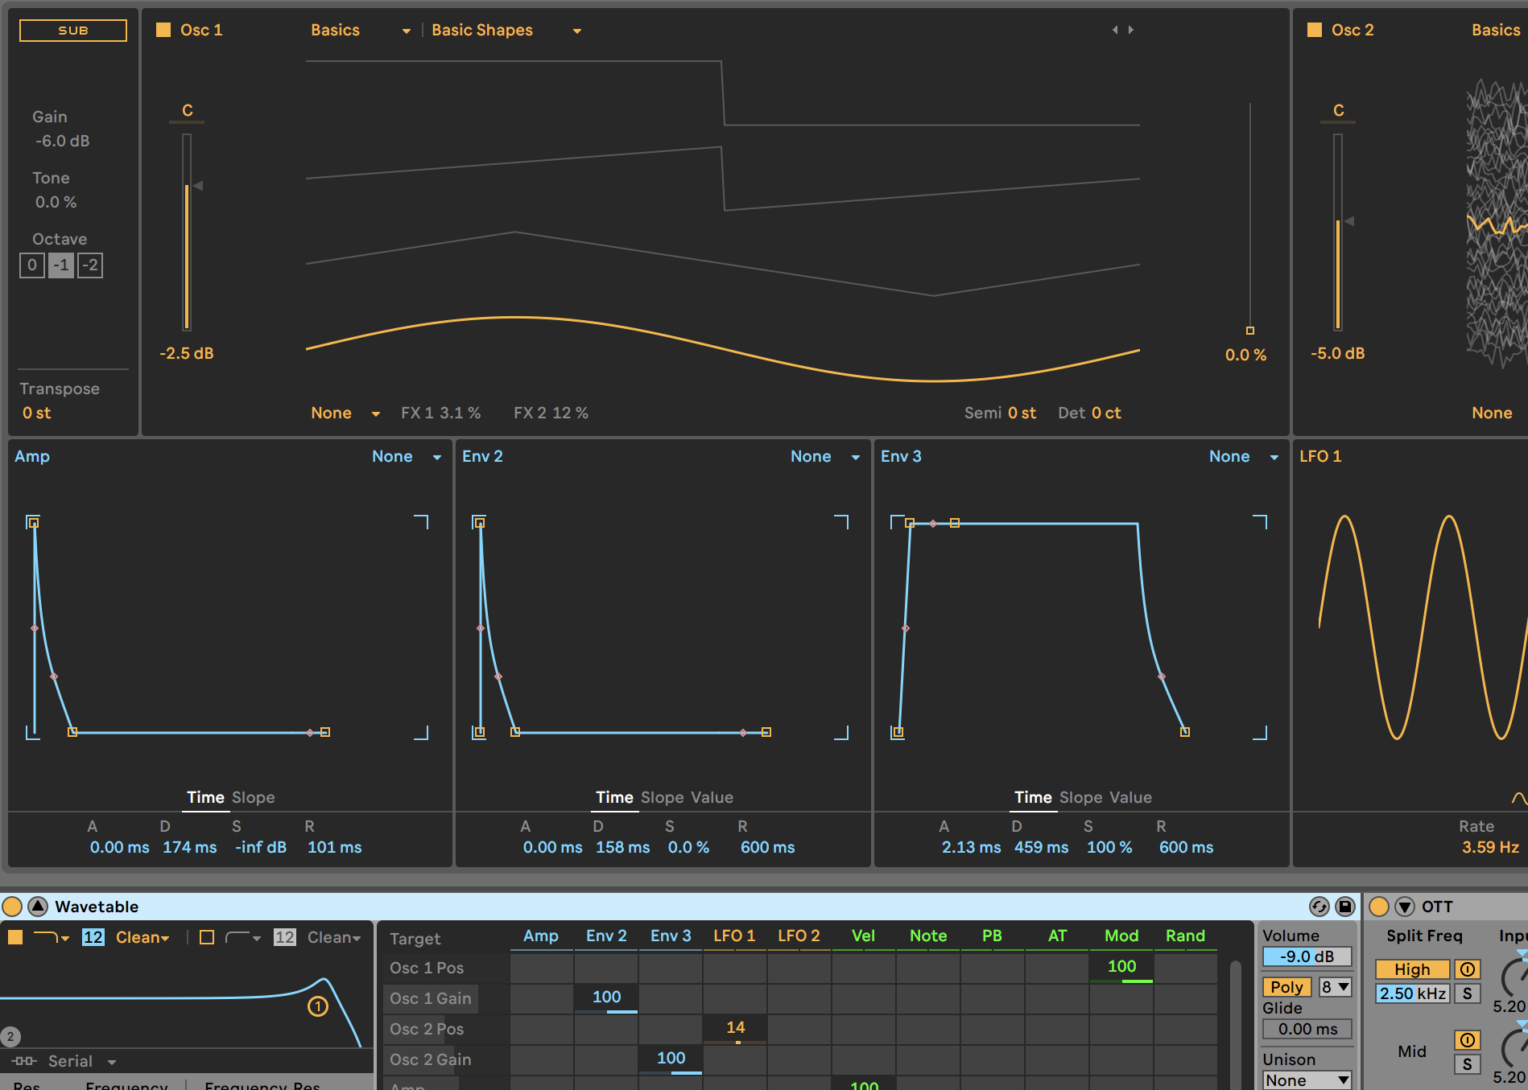
Task: Click the Glide time field
Action: point(1307,1029)
